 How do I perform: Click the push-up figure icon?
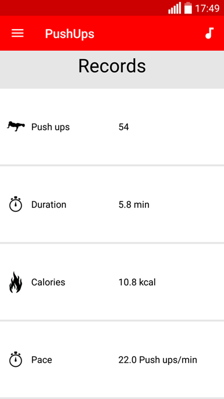point(16,127)
